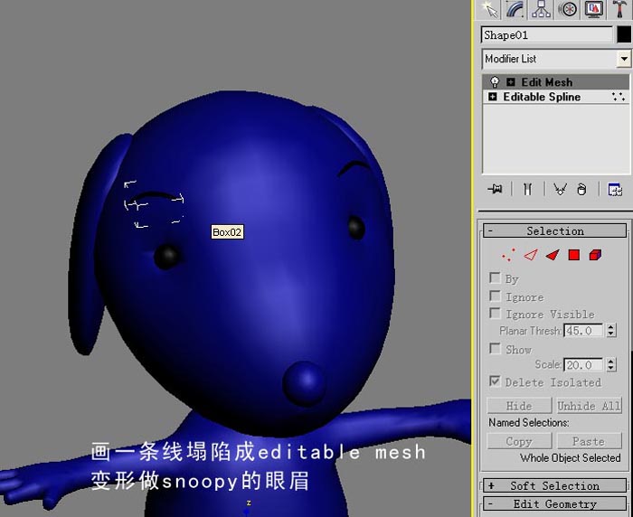Remove modifier from the stack icon

[x=581, y=189]
